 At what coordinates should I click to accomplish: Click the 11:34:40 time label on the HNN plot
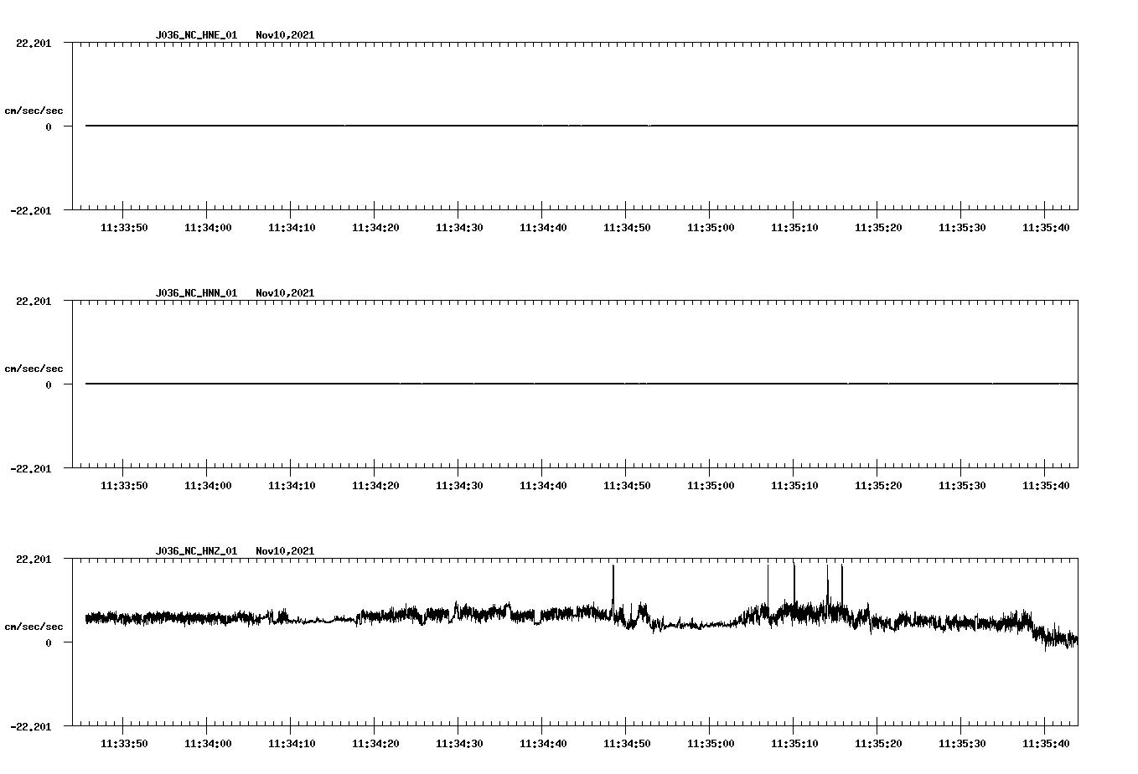point(543,486)
